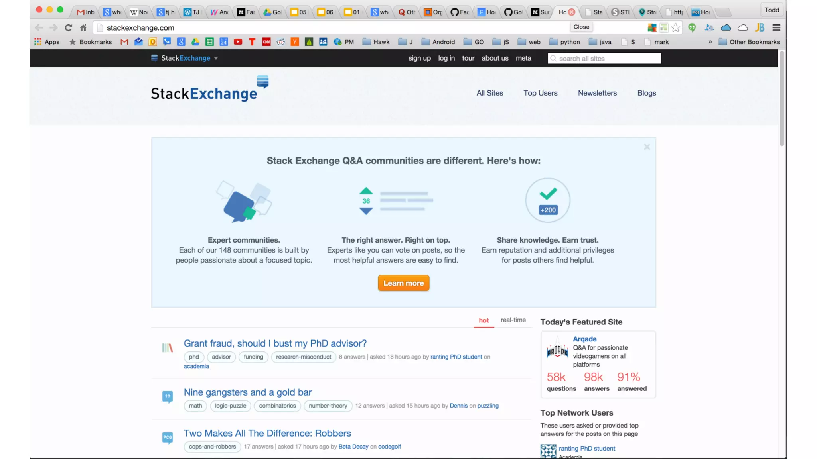817x459 pixels.
Task: Expand the StackExchange site switcher dropdown
Action: click(216, 58)
